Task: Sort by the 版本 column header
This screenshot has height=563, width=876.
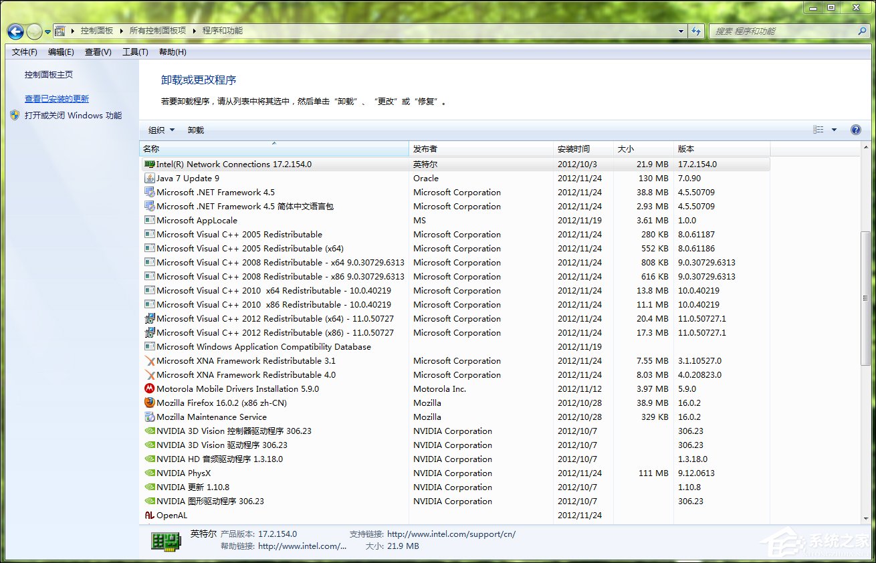Action: 722,148
